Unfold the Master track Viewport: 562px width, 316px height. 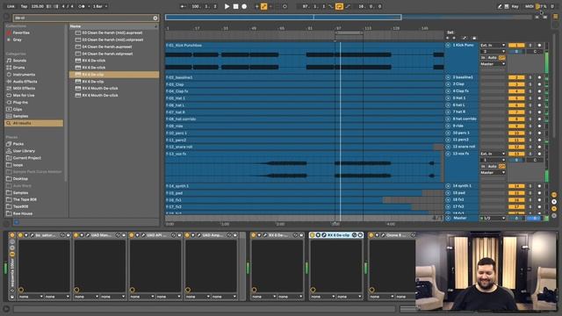click(x=448, y=218)
